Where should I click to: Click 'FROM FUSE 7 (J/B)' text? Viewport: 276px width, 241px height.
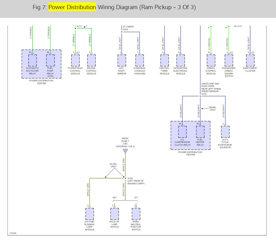point(125,141)
